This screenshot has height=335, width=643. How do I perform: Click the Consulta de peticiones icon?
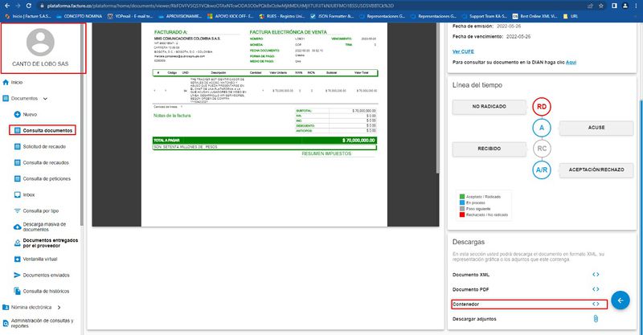click(17, 179)
